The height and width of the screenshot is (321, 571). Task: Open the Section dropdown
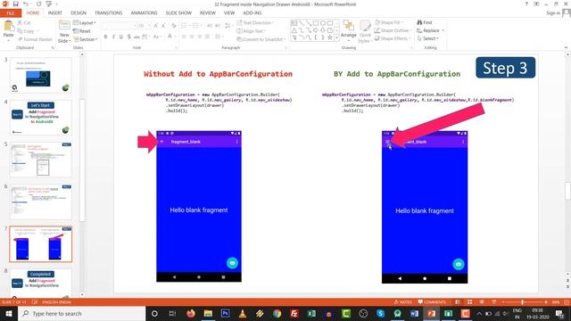click(x=86, y=39)
